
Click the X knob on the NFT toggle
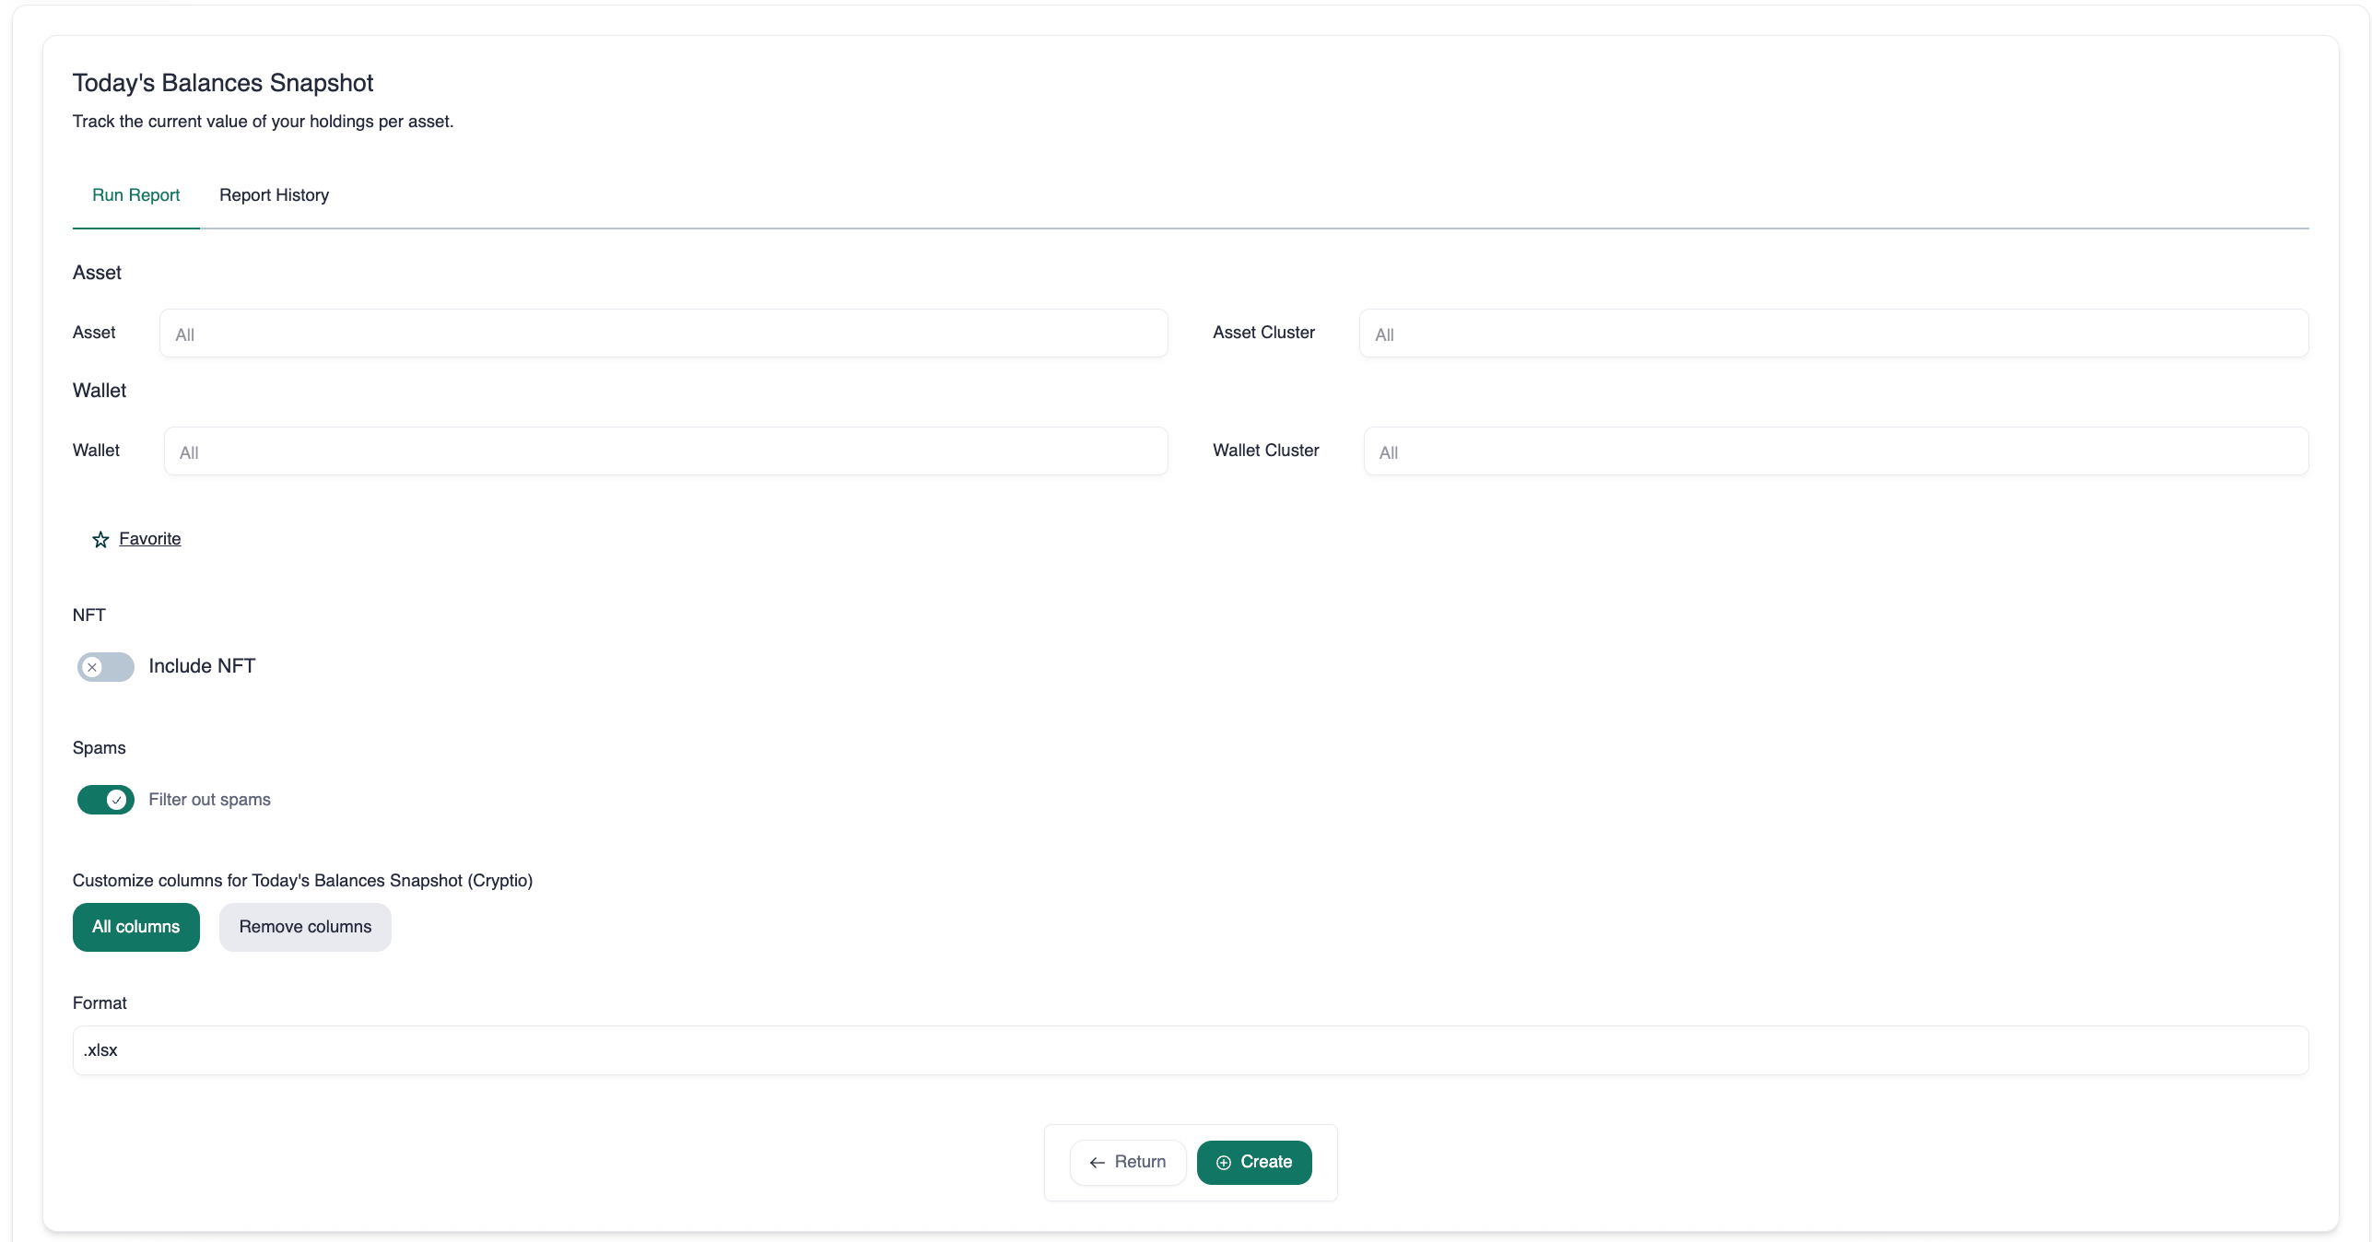point(92,667)
